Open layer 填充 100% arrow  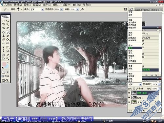159,89
